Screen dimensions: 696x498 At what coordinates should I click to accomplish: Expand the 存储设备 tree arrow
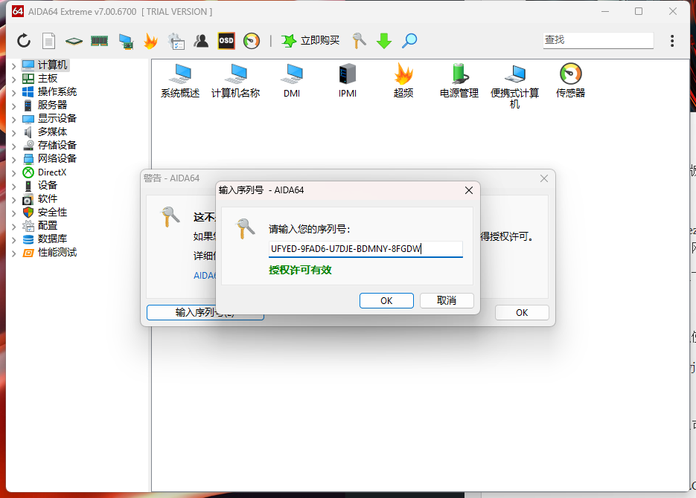point(13,146)
